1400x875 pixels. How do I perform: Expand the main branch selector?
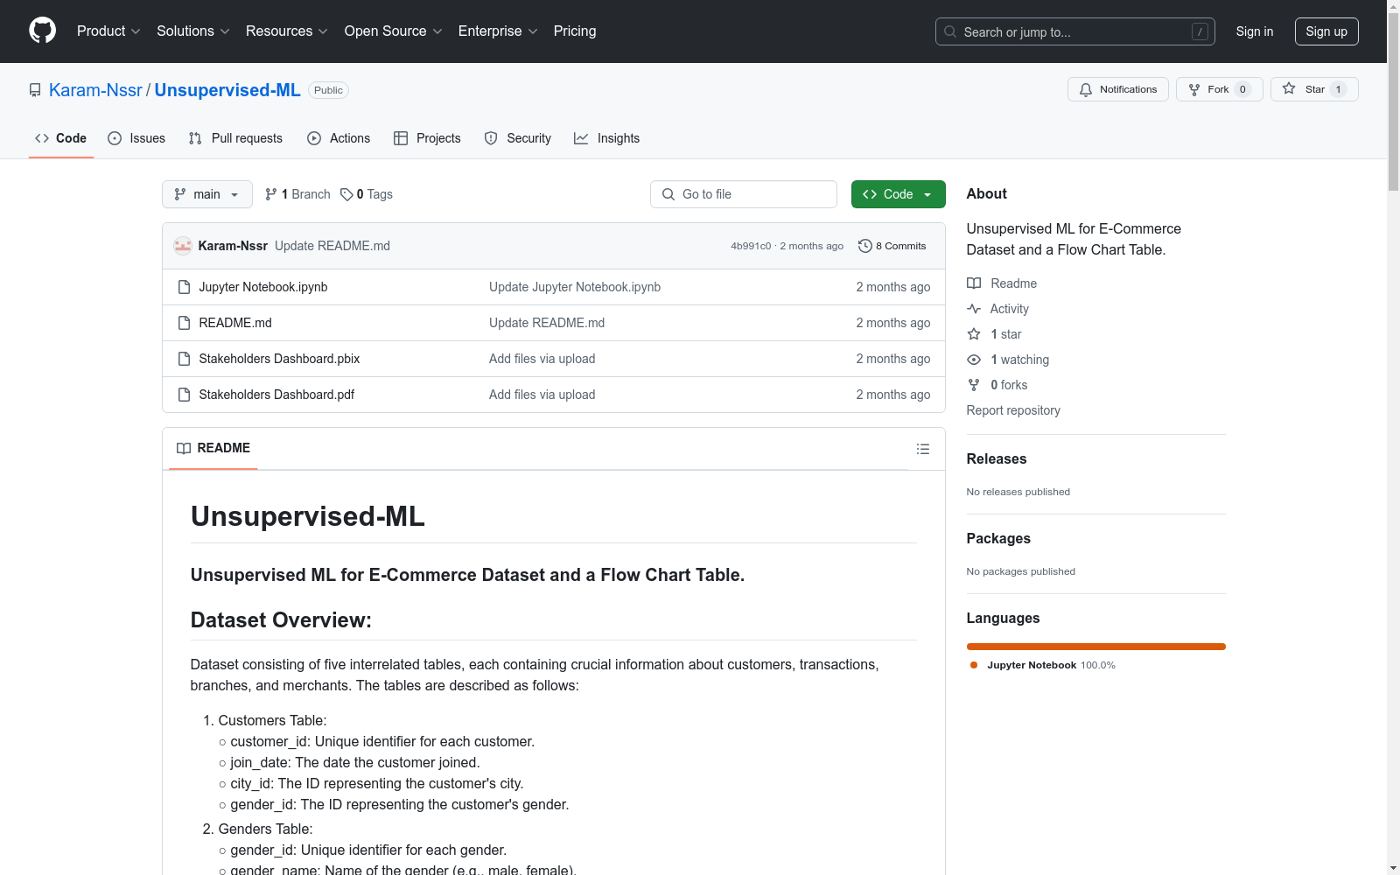pyautogui.click(x=206, y=194)
